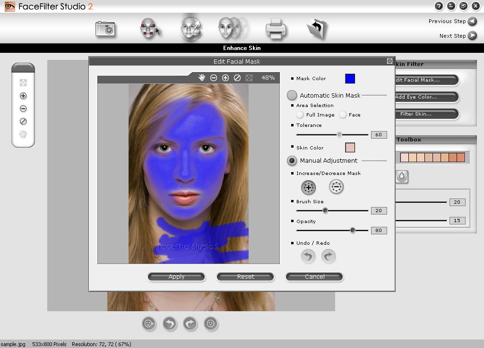Select Manual Adjustment mode

coord(292,160)
